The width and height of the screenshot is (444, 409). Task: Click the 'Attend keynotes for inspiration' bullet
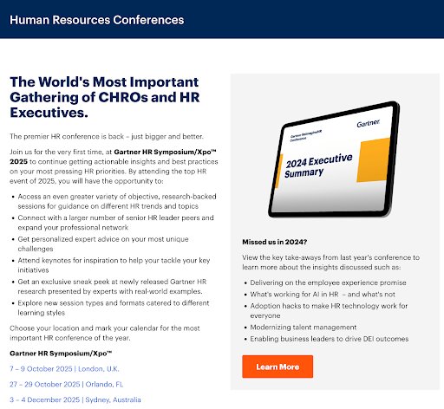[x=114, y=265]
